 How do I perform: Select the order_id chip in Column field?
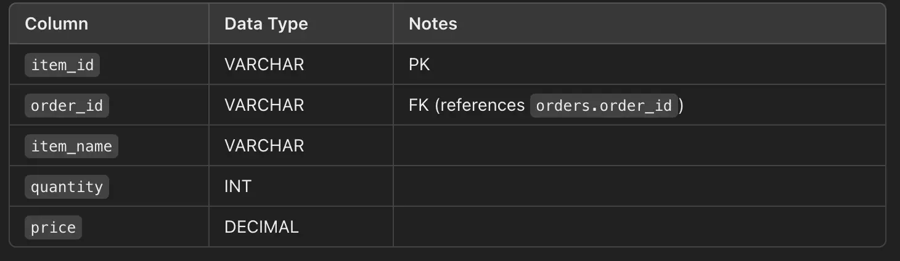pyautogui.click(x=67, y=106)
